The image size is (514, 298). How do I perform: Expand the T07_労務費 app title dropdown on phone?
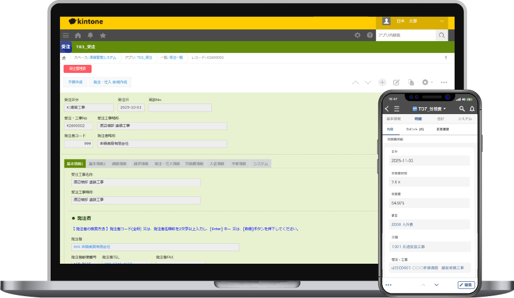pyautogui.click(x=445, y=109)
